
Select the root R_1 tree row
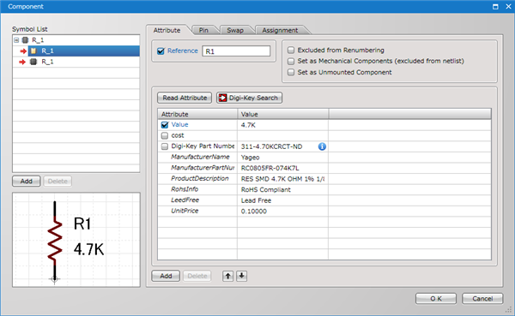click(76, 40)
